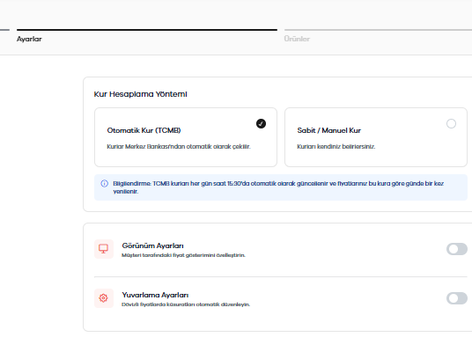The image size is (472, 337).
Task: Choose the Sabit / Manuel Kur card title
Action: [329, 130]
